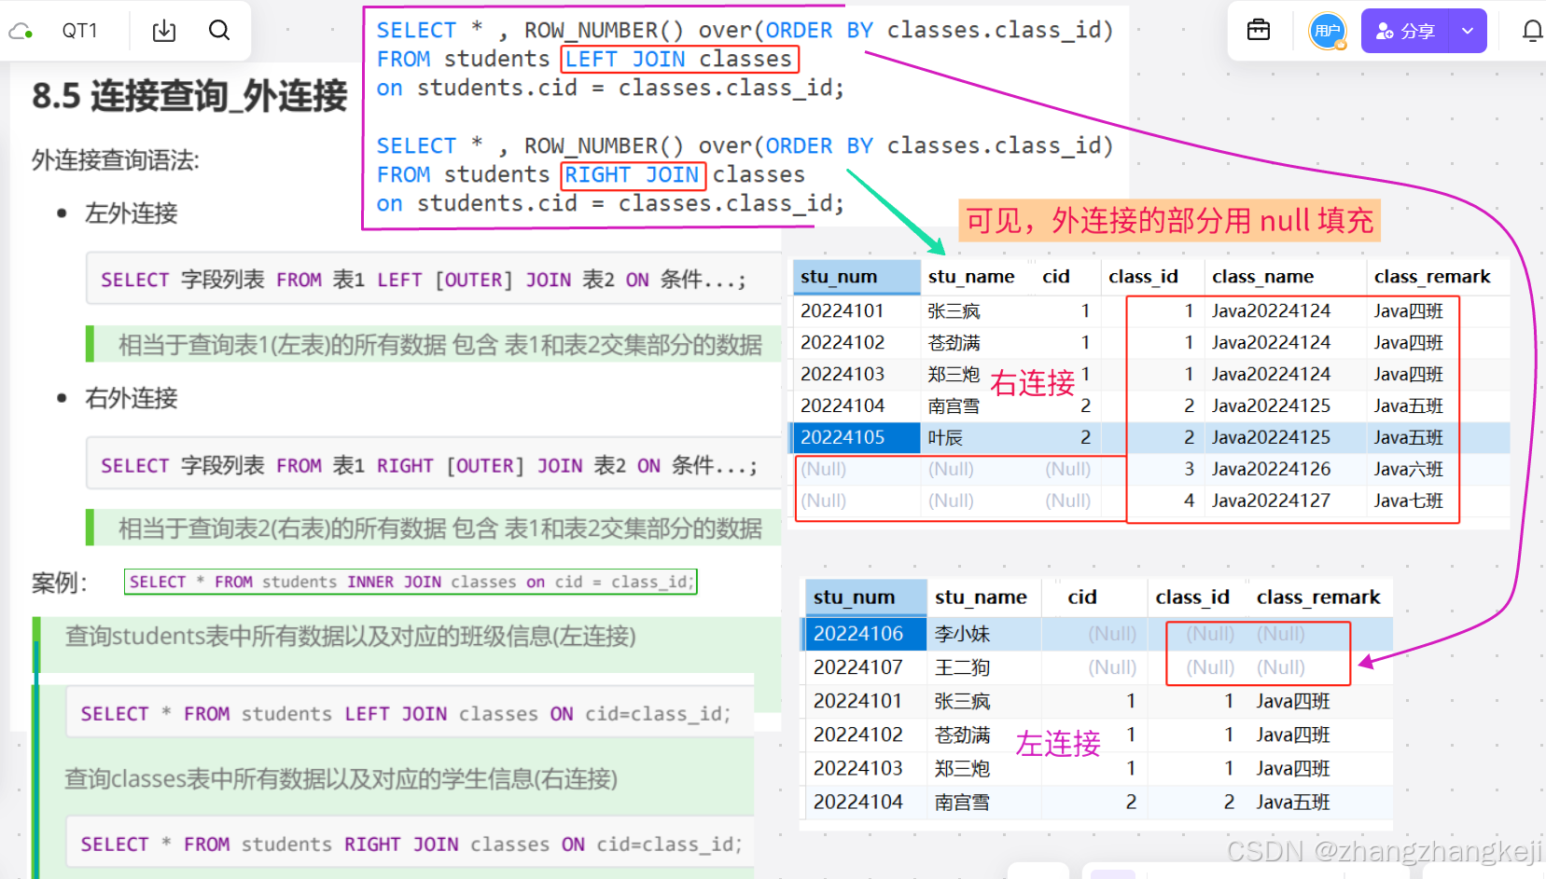Click the green INNER JOIN example box
The image size is (1546, 879).
pyautogui.click(x=411, y=581)
